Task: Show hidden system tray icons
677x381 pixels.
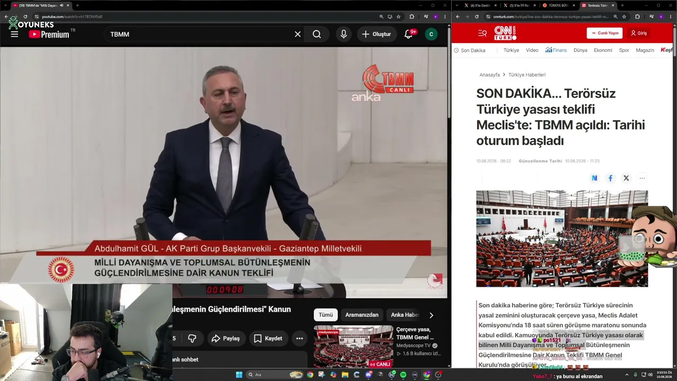Action: click(x=627, y=375)
